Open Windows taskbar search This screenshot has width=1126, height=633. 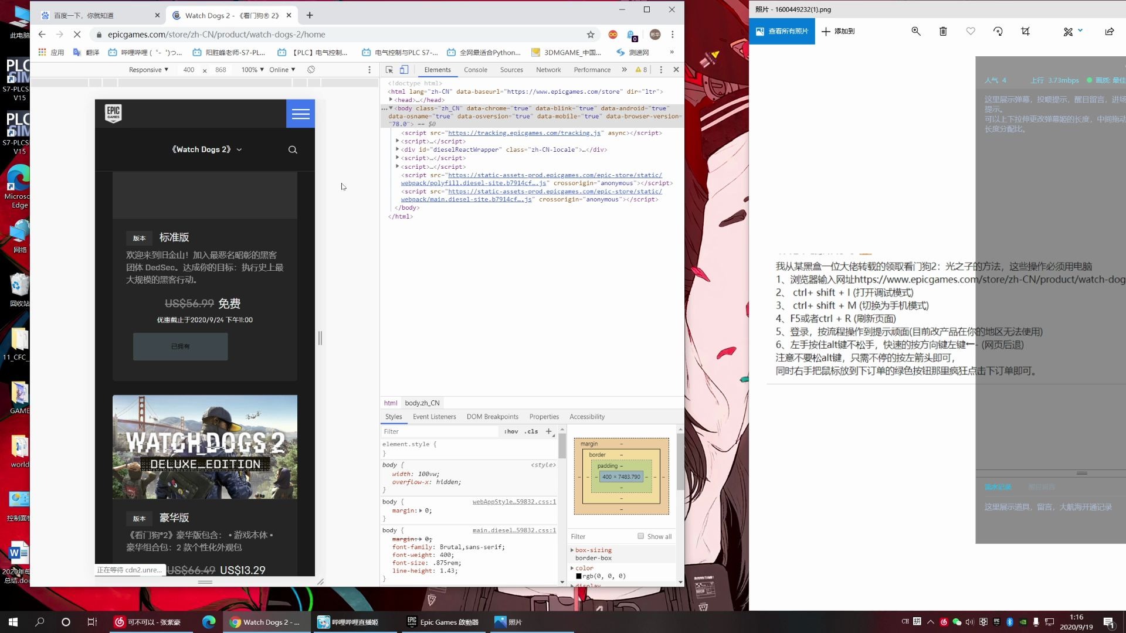39,622
